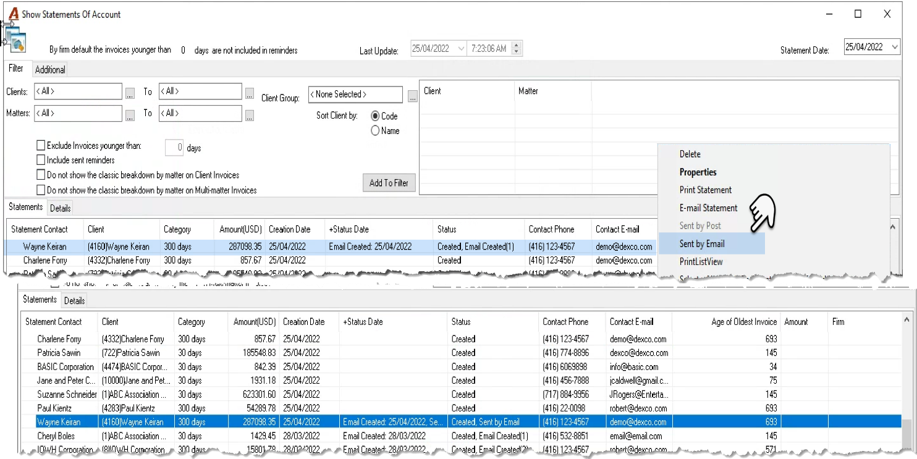Enable Include sent reminders
The width and height of the screenshot is (917, 459).
(x=41, y=160)
